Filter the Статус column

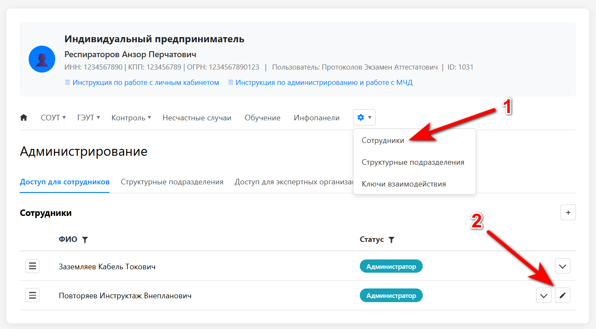(x=391, y=240)
